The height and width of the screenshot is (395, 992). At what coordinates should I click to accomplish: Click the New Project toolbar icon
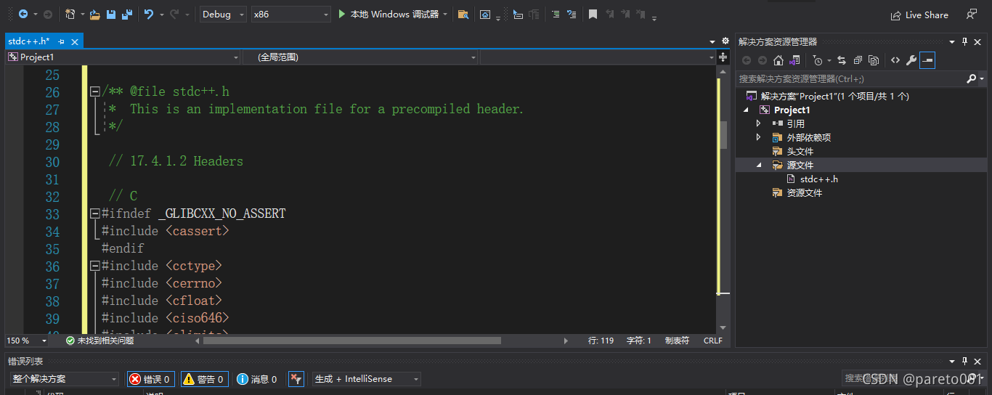70,14
